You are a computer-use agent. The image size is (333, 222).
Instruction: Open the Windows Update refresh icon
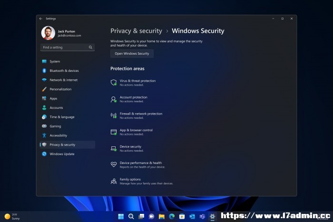44,154
